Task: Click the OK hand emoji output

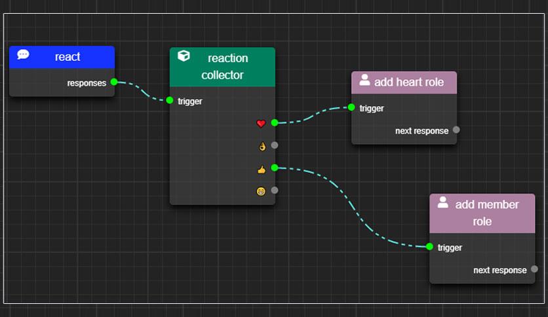Action: (262, 146)
